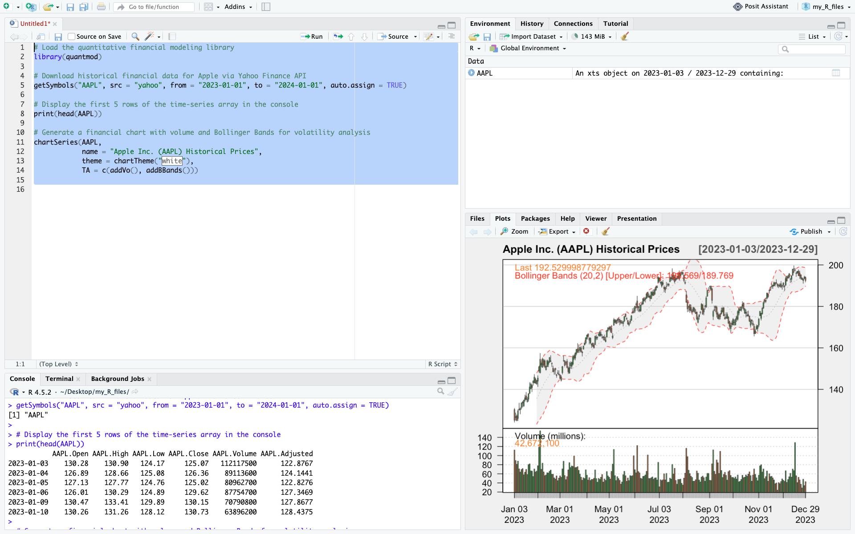Go to next section down arrow
Image resolution: width=855 pixels, height=534 pixels.
coord(365,36)
